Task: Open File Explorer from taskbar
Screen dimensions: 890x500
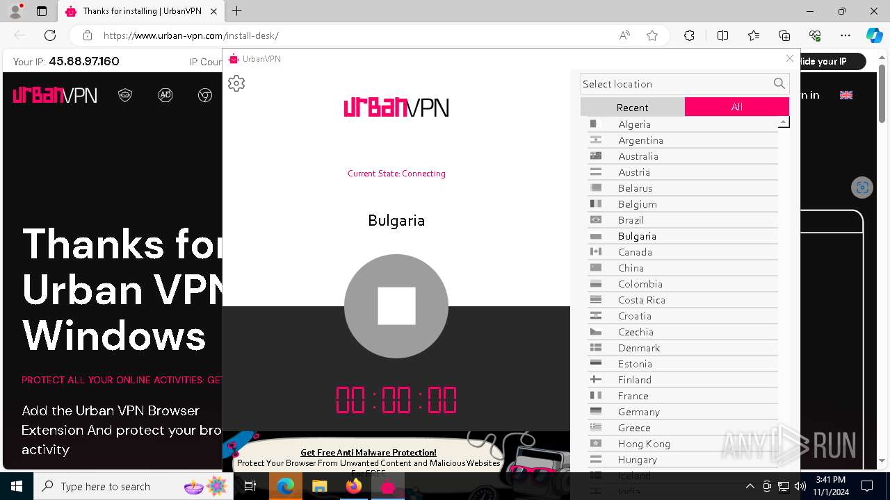Action: point(319,486)
